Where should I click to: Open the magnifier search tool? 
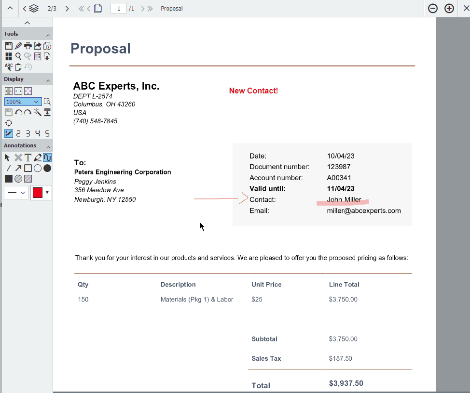tap(18, 56)
